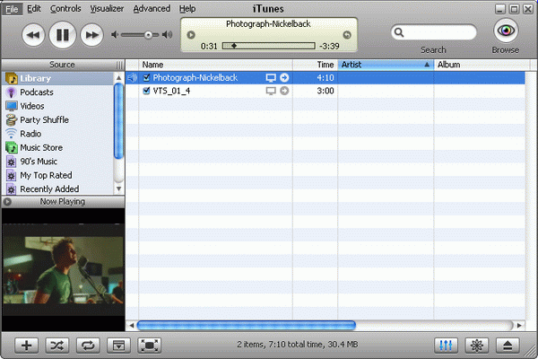Open the Help menu

click(x=187, y=9)
